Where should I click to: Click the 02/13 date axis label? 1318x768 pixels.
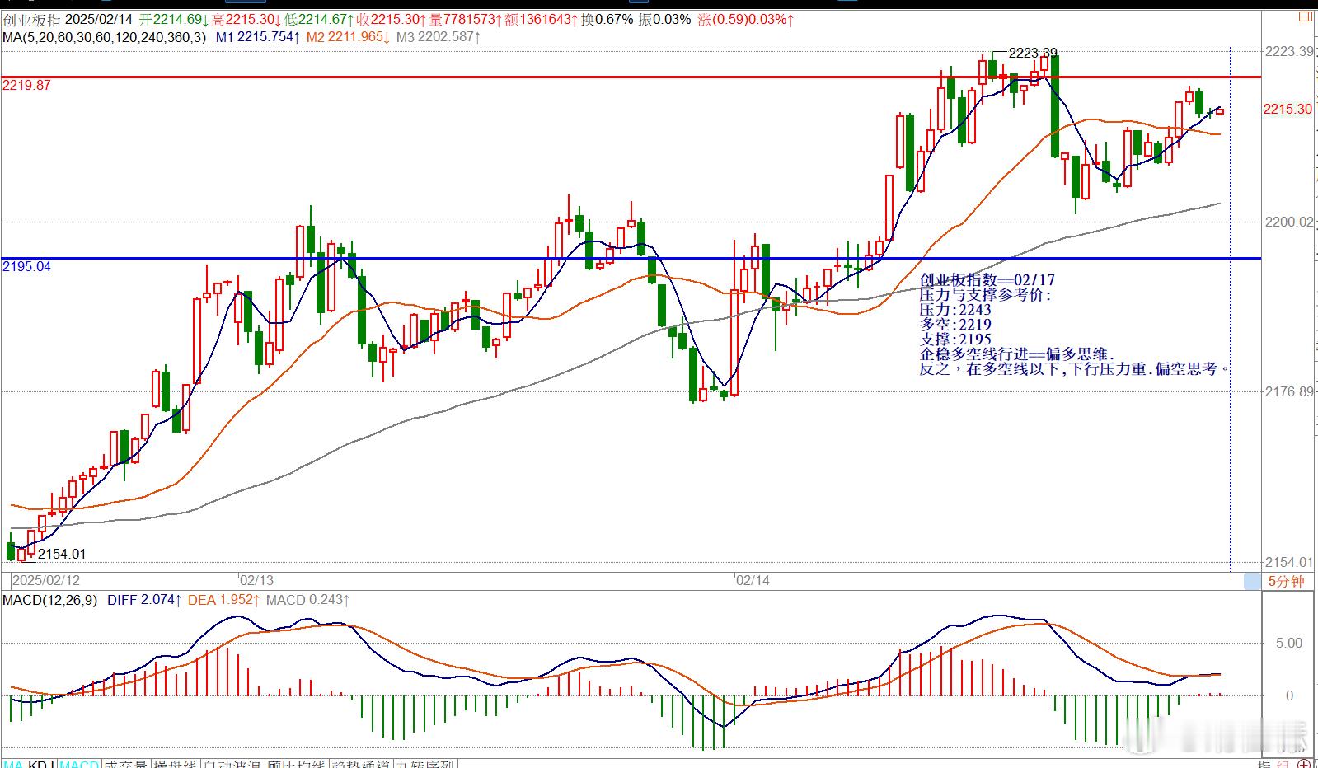click(256, 580)
